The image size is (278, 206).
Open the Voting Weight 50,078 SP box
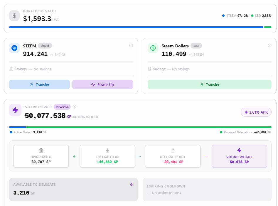[239, 156]
